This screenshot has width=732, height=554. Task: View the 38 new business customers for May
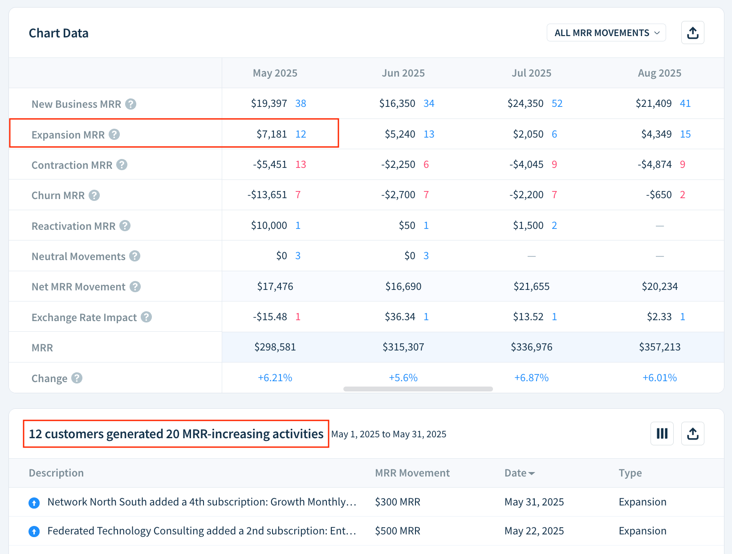[x=301, y=103]
